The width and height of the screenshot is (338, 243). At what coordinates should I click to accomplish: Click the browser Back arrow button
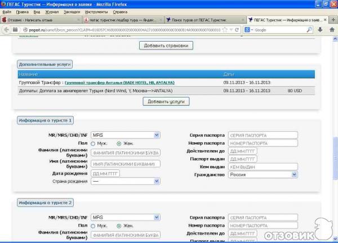[7, 29]
